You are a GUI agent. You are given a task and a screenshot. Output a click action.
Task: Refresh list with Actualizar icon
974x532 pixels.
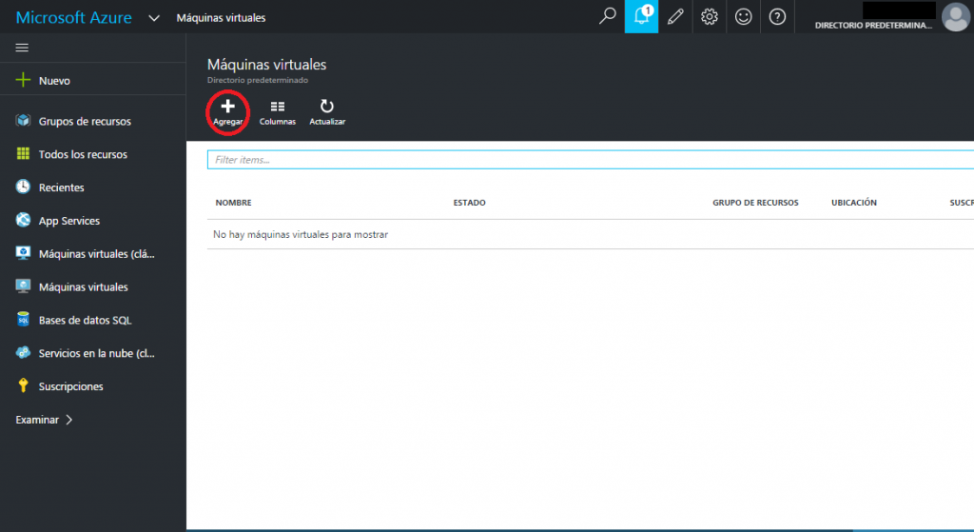click(x=326, y=108)
